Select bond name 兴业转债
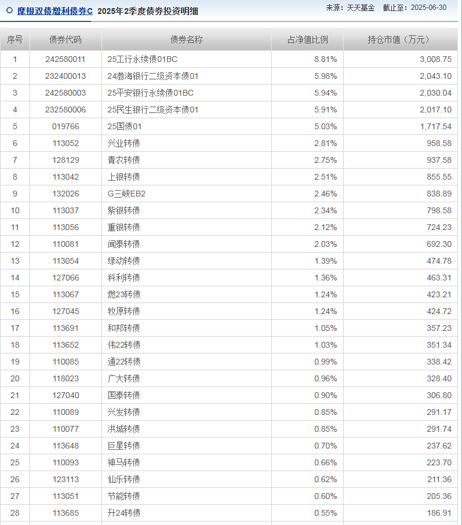 123,143
